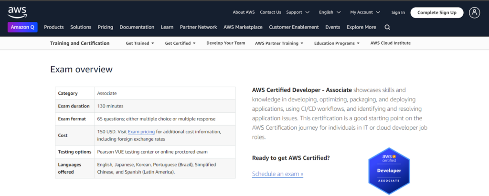The width and height of the screenshot is (489, 196).
Task: Expand the English language dropdown
Action: point(330,12)
